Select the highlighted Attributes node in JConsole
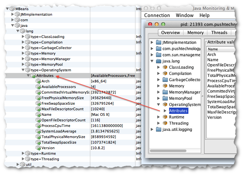Image resolution: width=244 pixels, height=176 pixels. (178, 111)
